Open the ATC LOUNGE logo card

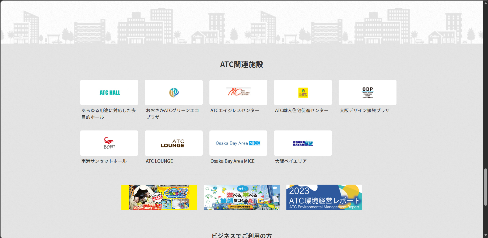(174, 143)
